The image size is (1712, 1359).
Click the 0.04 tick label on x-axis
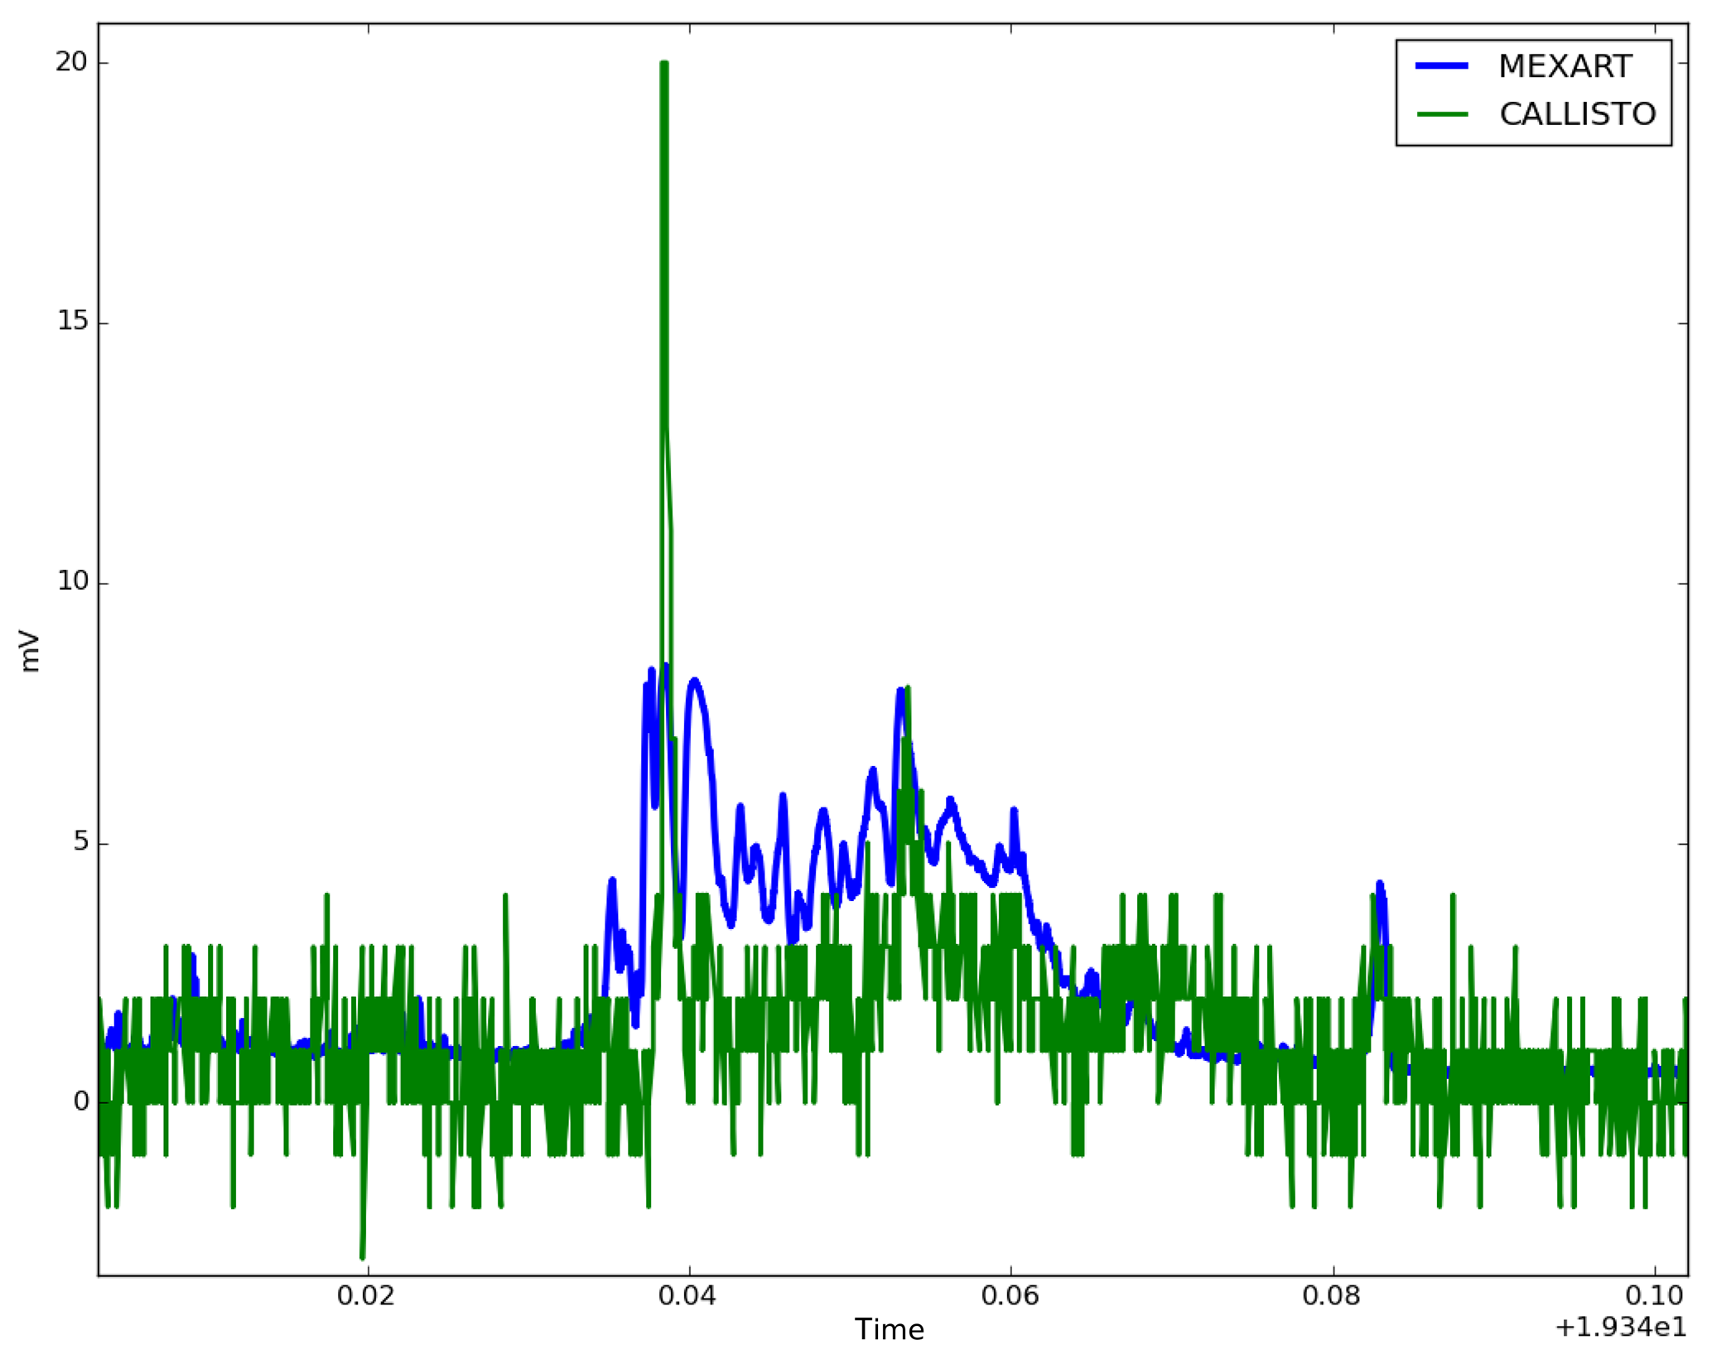click(688, 1296)
